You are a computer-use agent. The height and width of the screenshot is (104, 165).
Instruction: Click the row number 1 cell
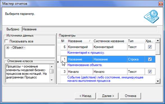point(64,59)
